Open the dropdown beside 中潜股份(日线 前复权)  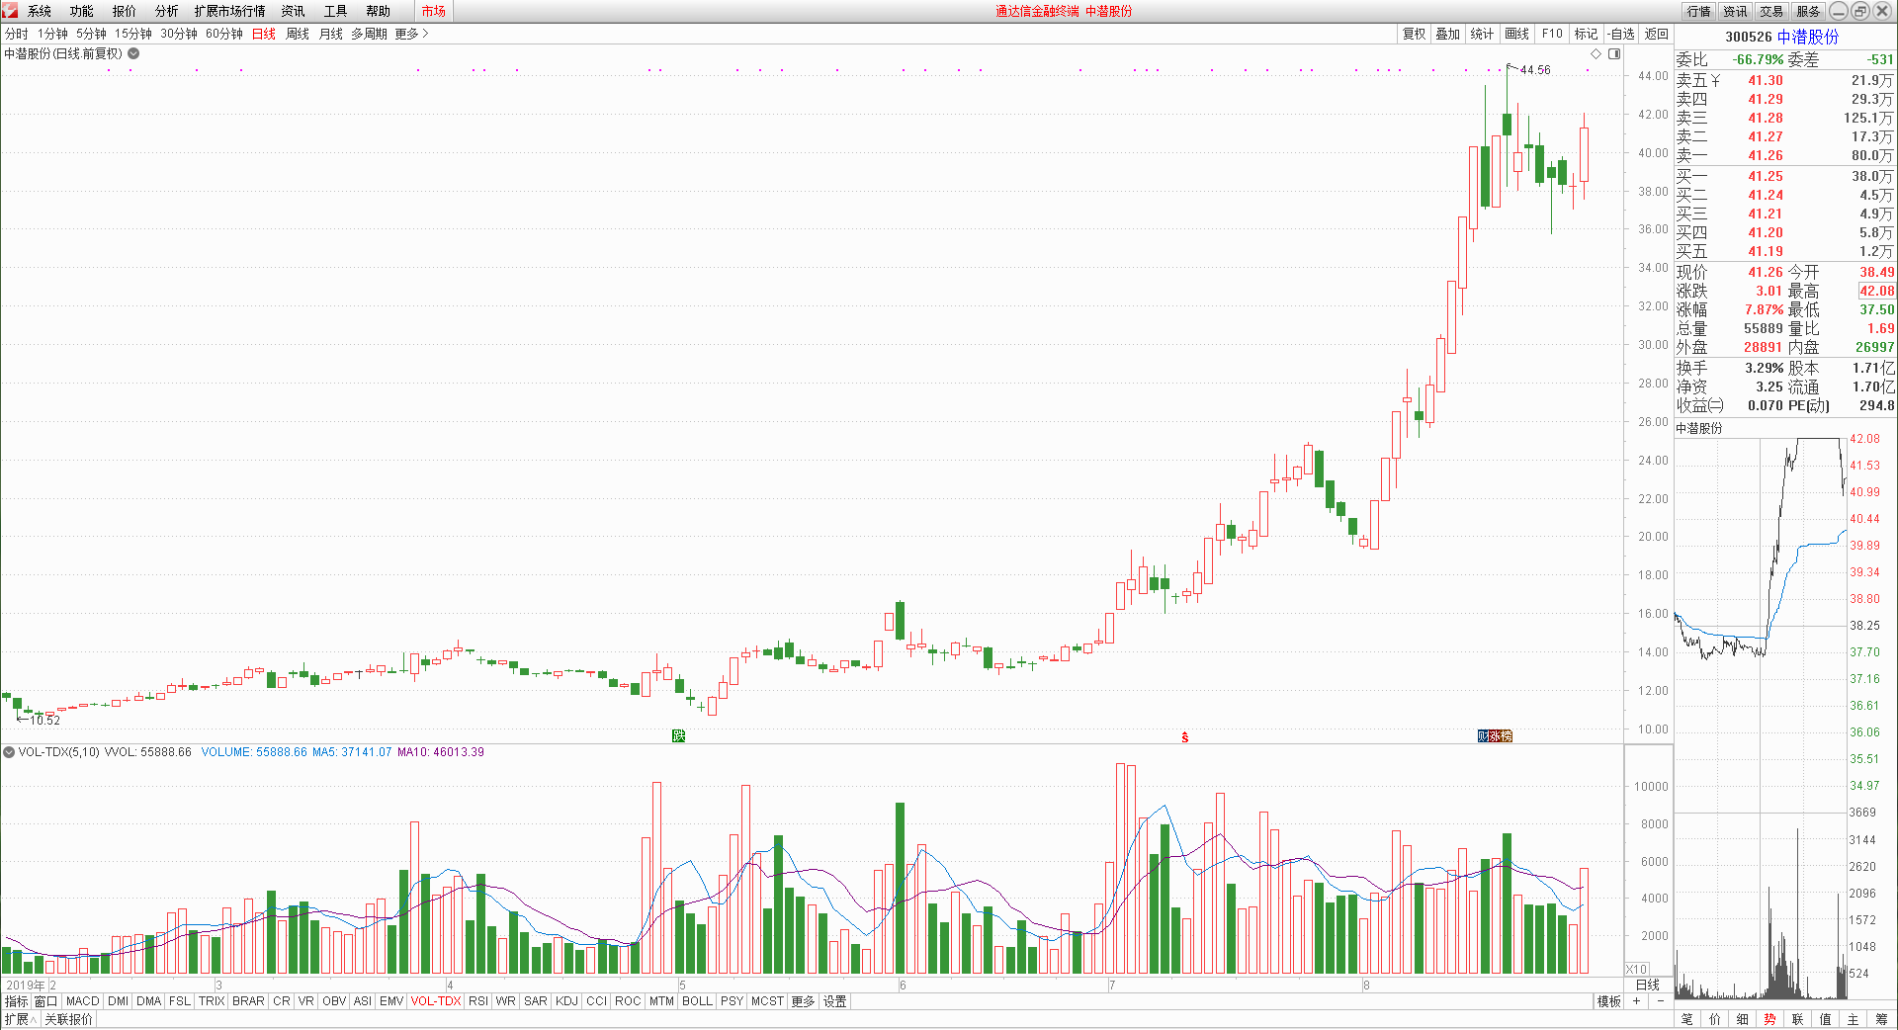(133, 53)
